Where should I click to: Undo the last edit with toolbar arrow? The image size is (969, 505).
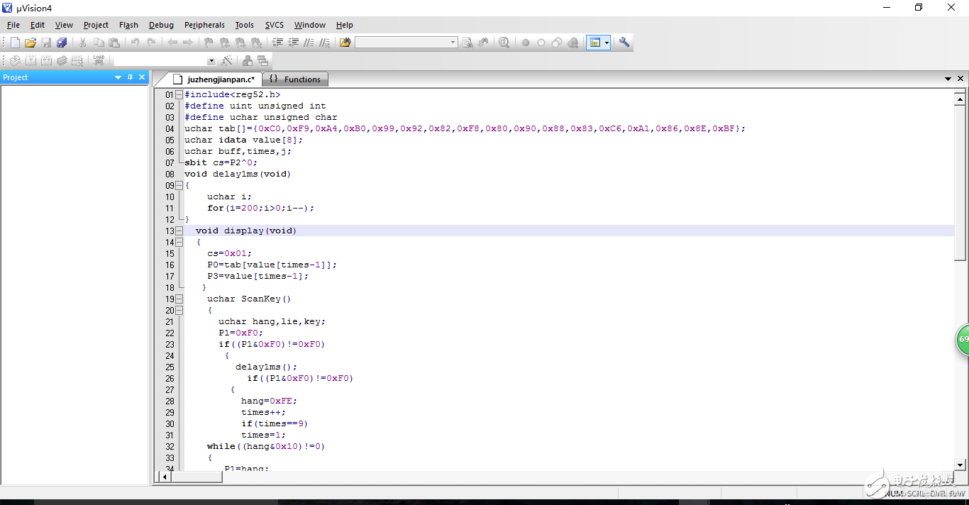tap(135, 43)
